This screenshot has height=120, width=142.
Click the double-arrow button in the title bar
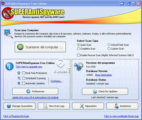pyautogui.click(x=122, y=4)
